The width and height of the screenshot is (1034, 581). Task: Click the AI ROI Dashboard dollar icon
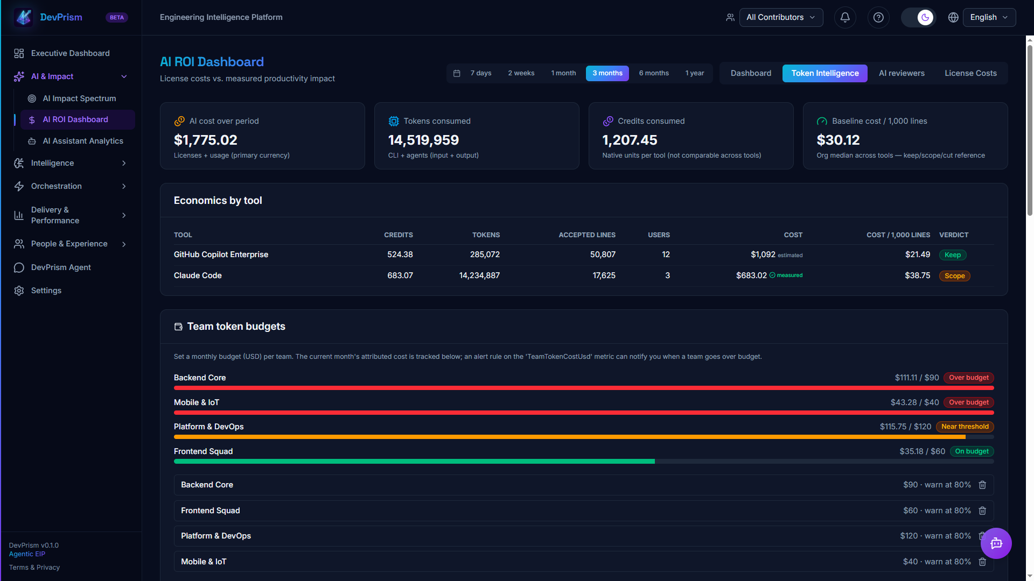click(x=32, y=119)
